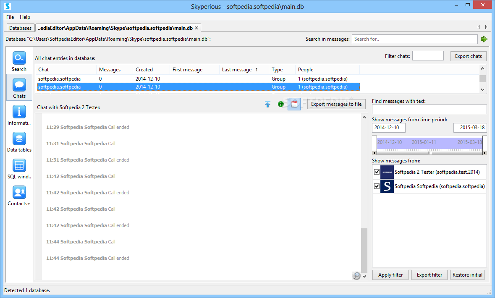Screen dimensions: 495x298
Task: Focus the Search in messages field
Action: [x=414, y=39]
